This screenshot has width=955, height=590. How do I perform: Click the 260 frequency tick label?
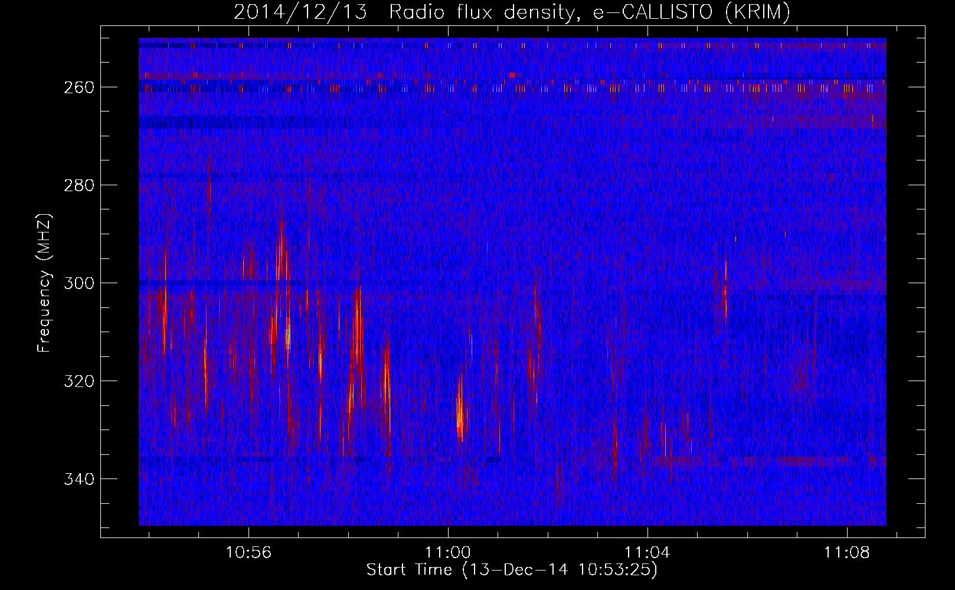pyautogui.click(x=79, y=87)
